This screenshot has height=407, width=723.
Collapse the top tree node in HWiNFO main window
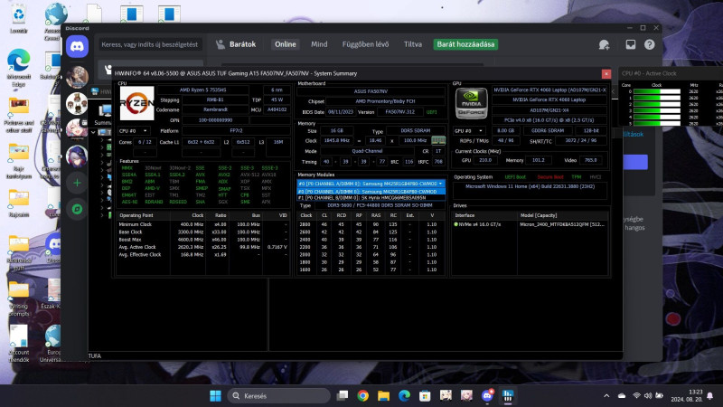click(x=93, y=132)
